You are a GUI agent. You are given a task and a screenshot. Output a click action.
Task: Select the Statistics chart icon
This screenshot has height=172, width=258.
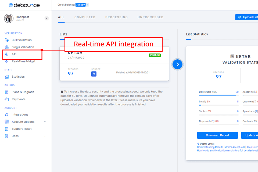pos(7,77)
